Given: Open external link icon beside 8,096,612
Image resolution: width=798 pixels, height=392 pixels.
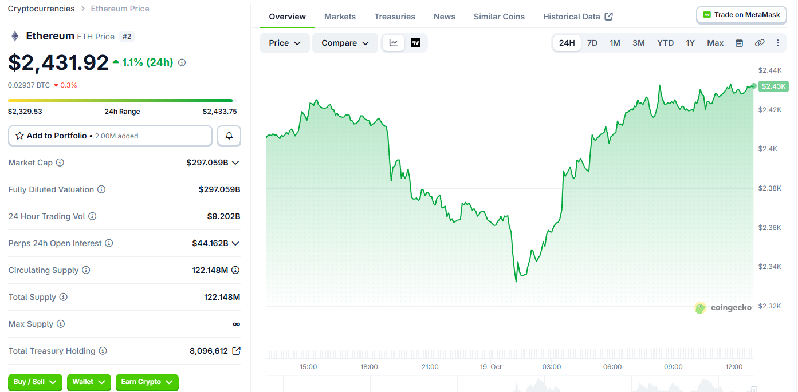Looking at the screenshot, I should tap(236, 351).
